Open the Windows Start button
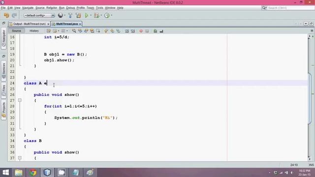The height and width of the screenshot is (177, 315). tap(5, 173)
